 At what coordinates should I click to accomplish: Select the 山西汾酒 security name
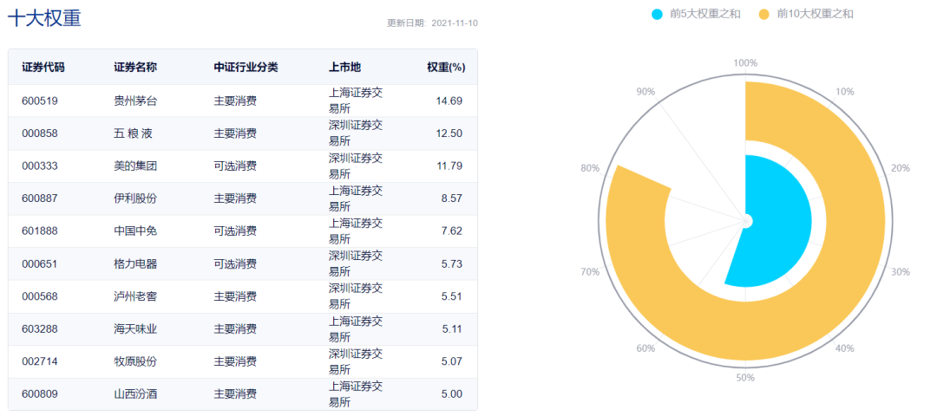(x=135, y=394)
